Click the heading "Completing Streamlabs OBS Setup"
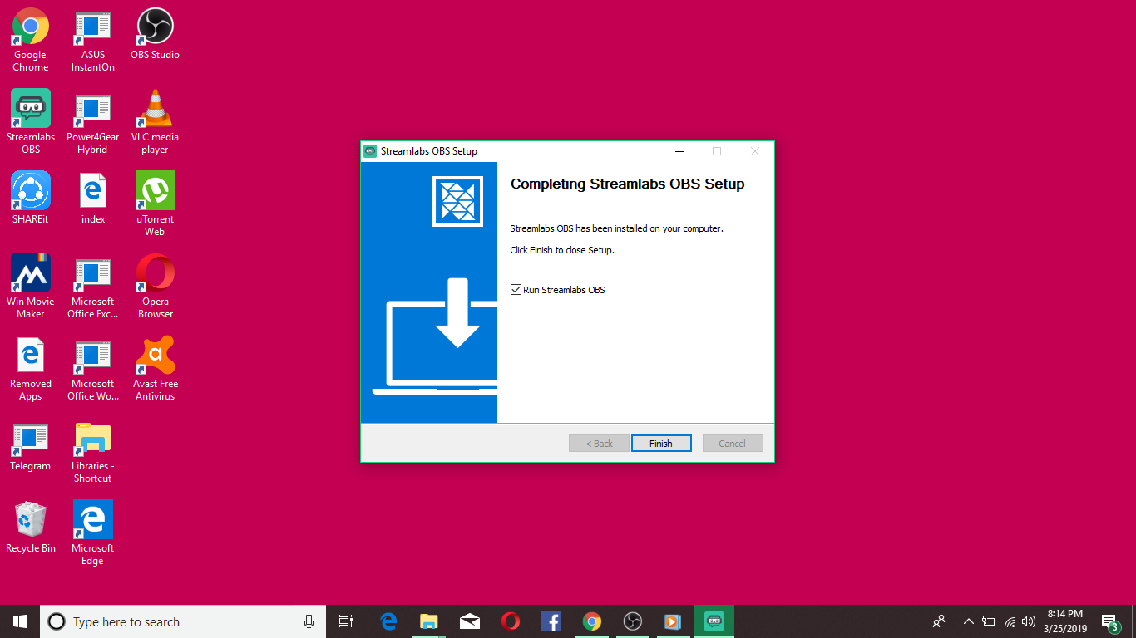The height and width of the screenshot is (638, 1136). coord(628,184)
